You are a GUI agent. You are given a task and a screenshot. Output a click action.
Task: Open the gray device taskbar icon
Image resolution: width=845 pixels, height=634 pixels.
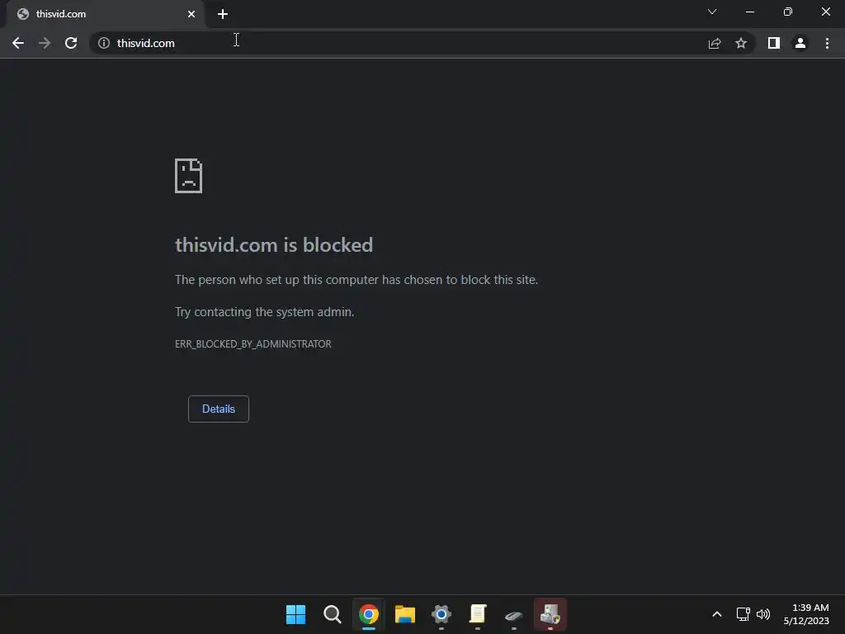coord(513,615)
